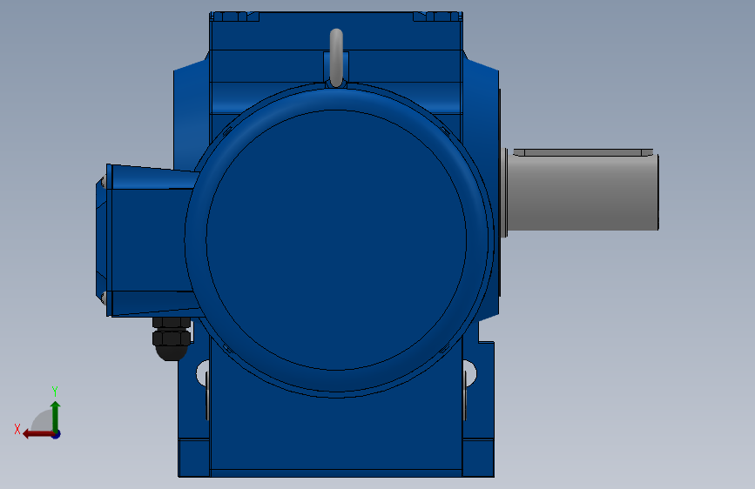Pick the upper screw on terminal box
755x489 pixels.
click(x=103, y=181)
